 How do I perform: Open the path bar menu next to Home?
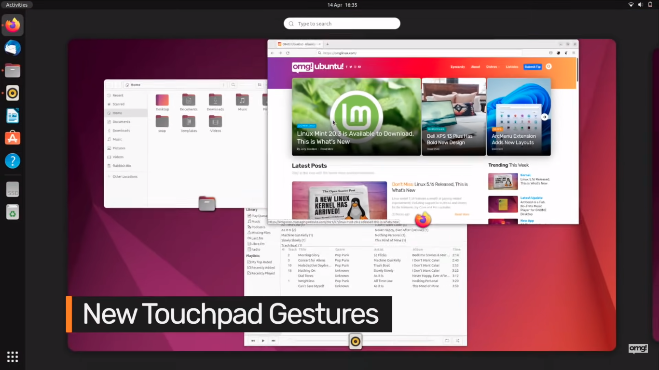point(223,85)
